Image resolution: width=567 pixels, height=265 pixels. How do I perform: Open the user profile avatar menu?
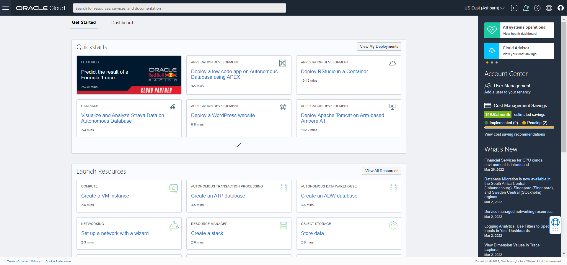click(561, 8)
